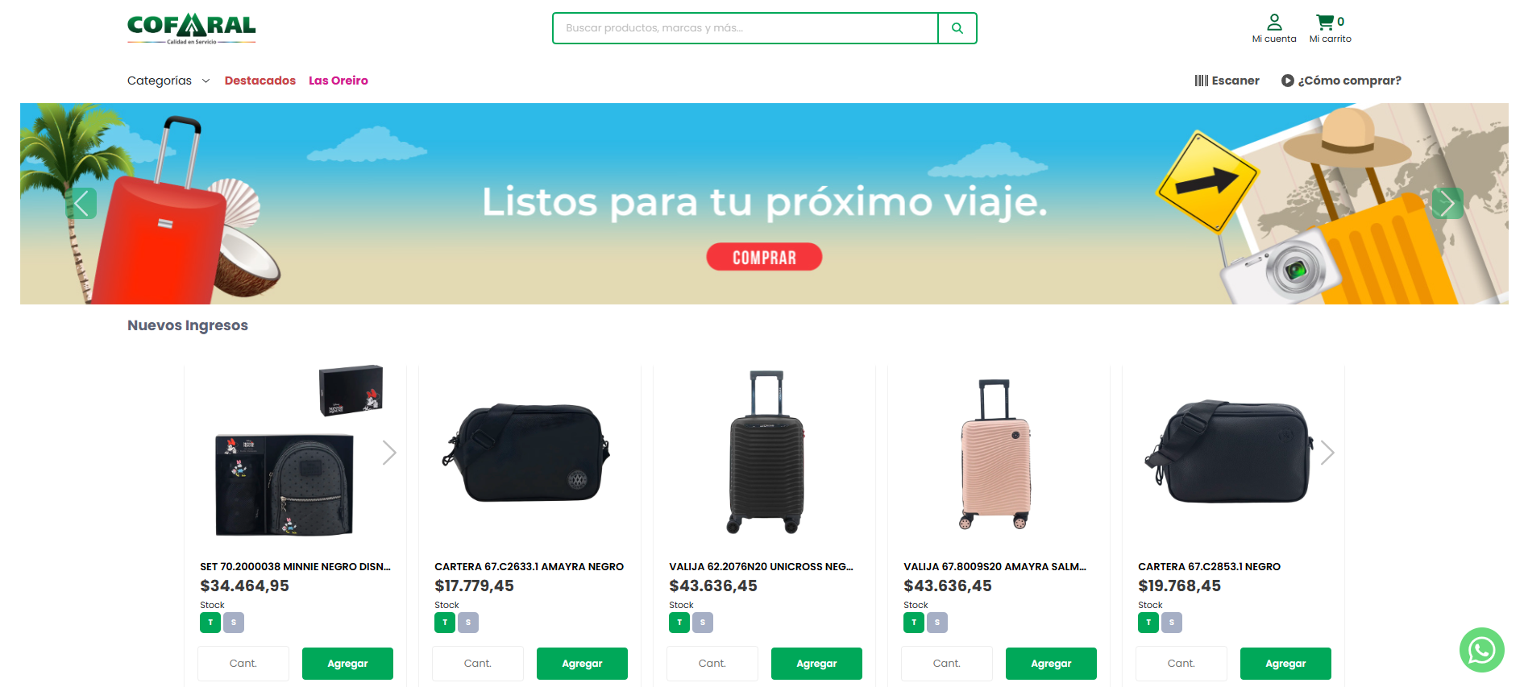Next image arrow on Minnie set
The width and height of the screenshot is (1524, 687).
click(x=389, y=453)
